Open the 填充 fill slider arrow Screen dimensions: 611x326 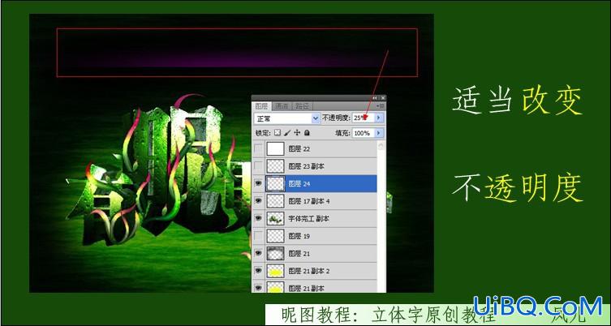tap(380, 133)
